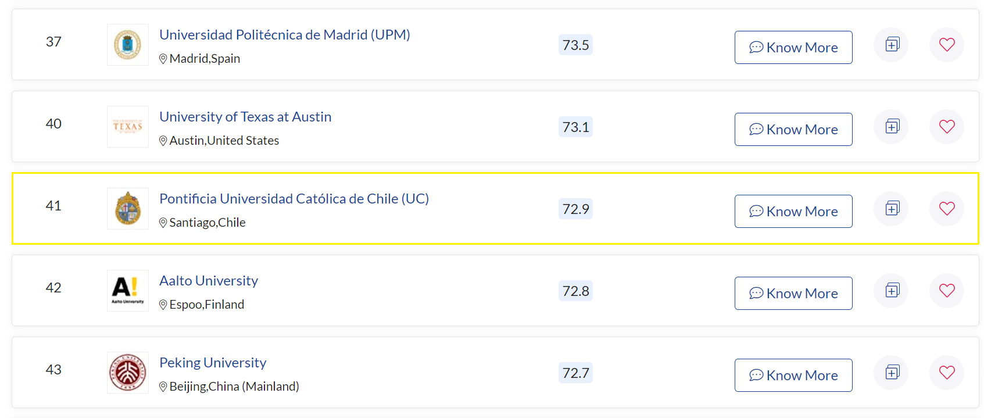Click Know More for University of Texas at Austin
Viewport: 984px width, 418px height.
[793, 129]
